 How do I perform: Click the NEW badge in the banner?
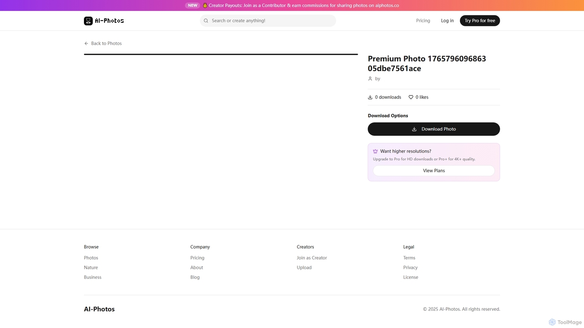tap(193, 5)
